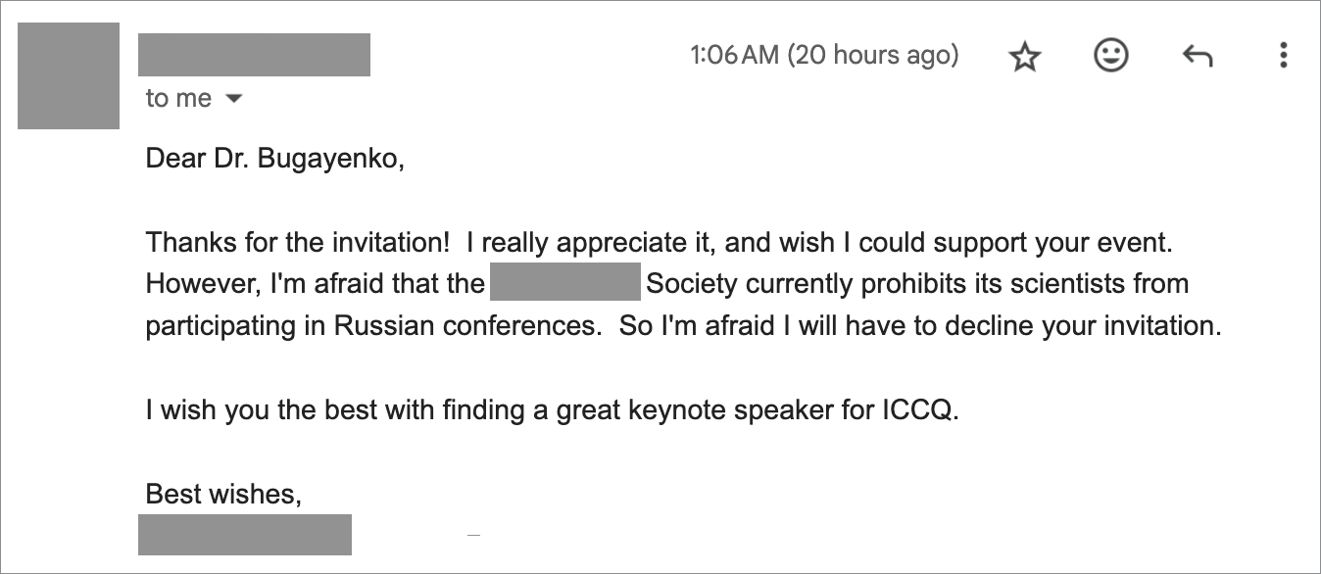The width and height of the screenshot is (1321, 574).
Task: Select the redacted sender name
Action: pos(254,55)
